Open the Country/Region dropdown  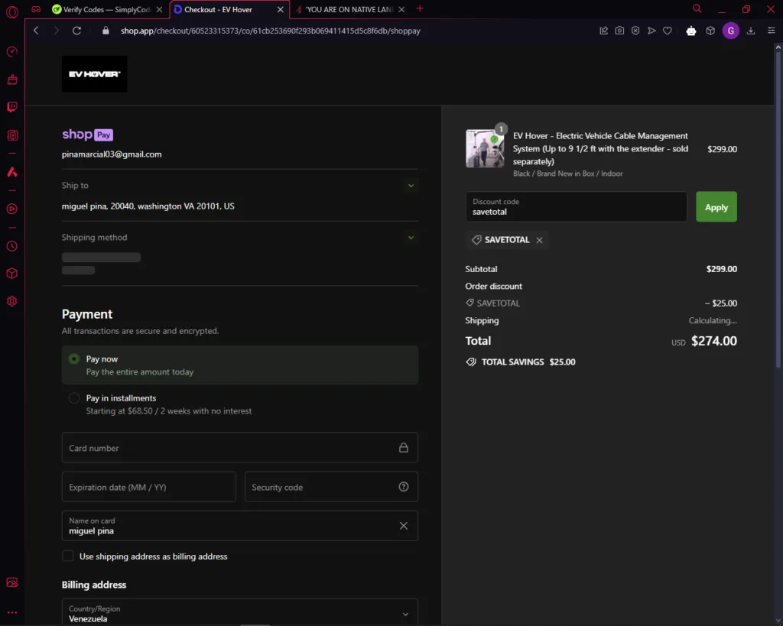[x=239, y=614]
